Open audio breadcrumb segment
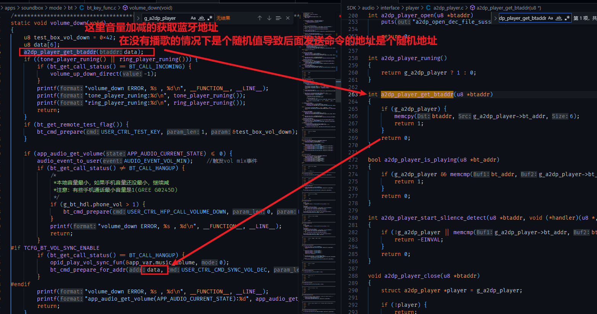 [368, 8]
